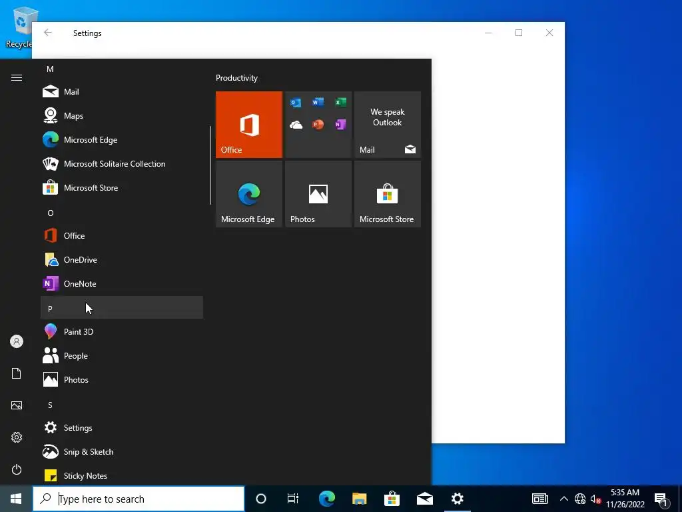Open OneDrive cloud icon in tile folder
This screenshot has width=682, height=512.
296,125
